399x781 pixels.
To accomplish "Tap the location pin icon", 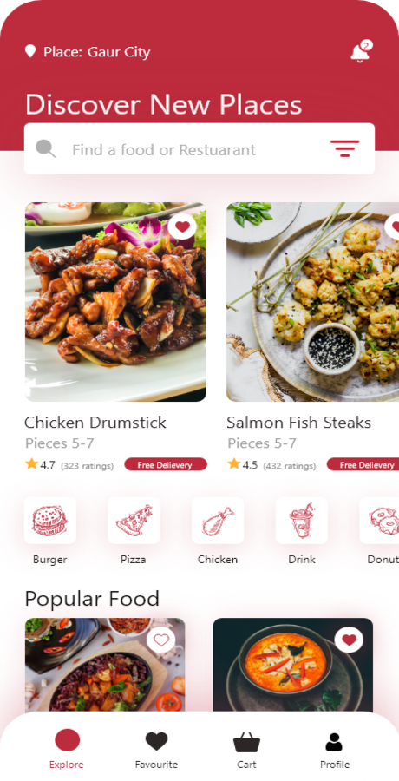I will 30,51.
